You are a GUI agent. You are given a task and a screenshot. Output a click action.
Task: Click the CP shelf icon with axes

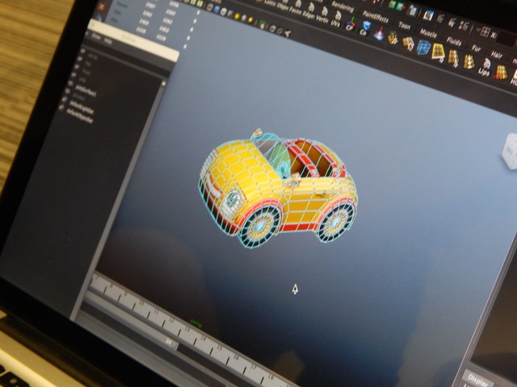click(351, 24)
